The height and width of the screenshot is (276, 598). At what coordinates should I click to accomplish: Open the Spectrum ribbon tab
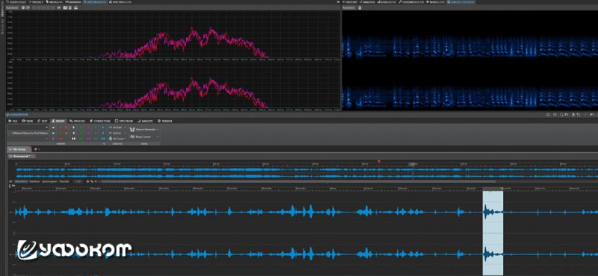(x=124, y=121)
